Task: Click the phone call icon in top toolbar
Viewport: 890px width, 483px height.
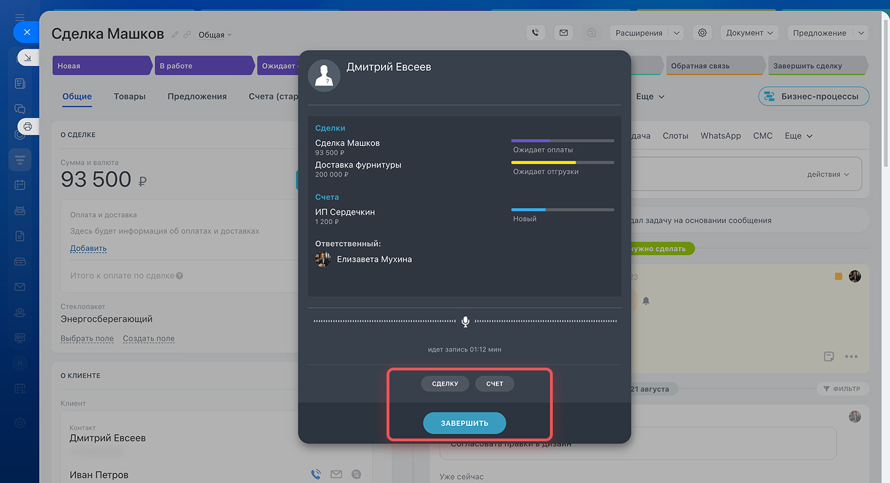Action: click(x=535, y=33)
